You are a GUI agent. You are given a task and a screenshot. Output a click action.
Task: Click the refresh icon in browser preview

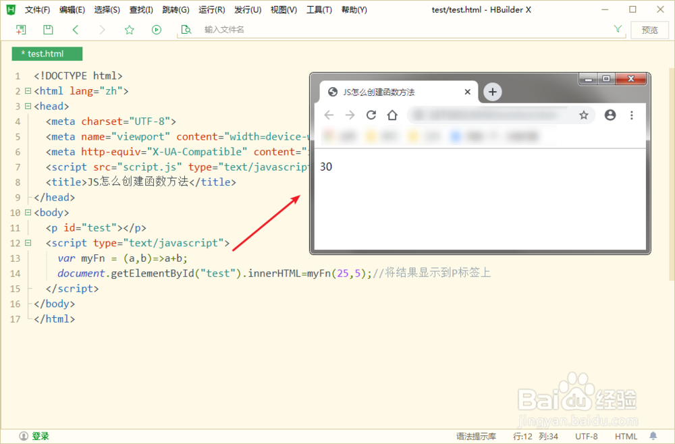[371, 115]
